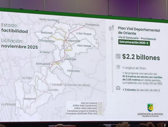This screenshot has height=127, width=168.
Task: Click the Plan Vial Departamental de Oriente heading
Action: [x=139, y=31]
